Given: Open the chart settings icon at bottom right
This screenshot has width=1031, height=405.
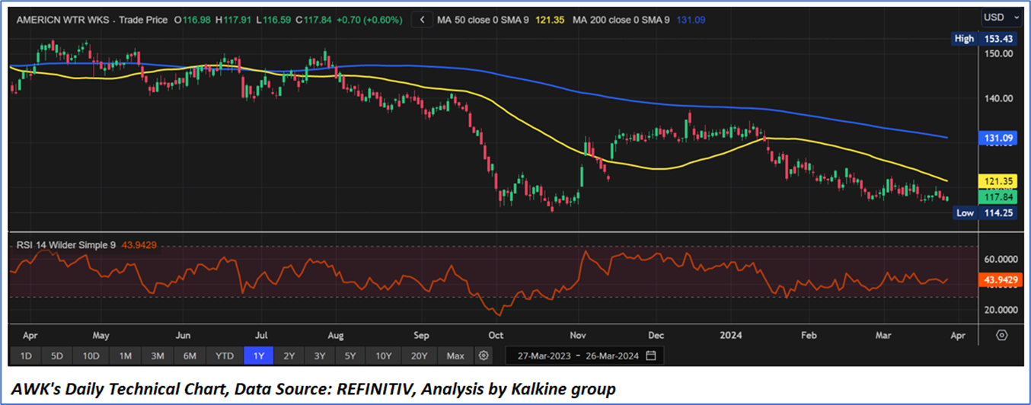Looking at the screenshot, I should point(1001,335).
